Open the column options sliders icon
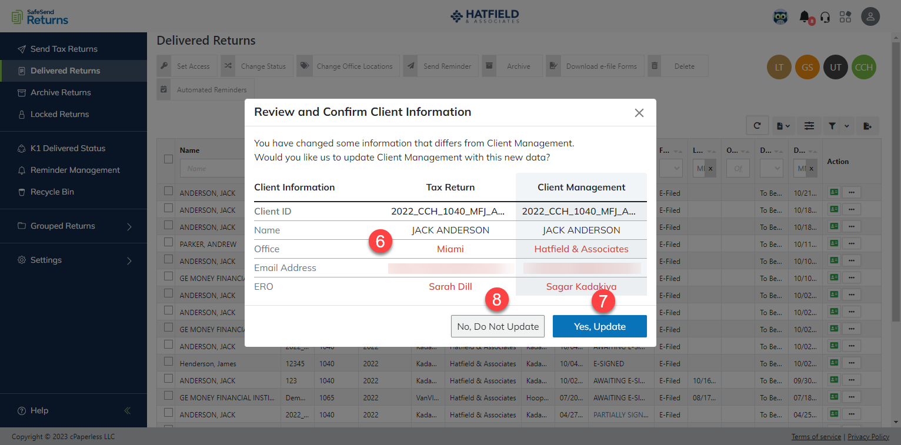 [x=809, y=125]
